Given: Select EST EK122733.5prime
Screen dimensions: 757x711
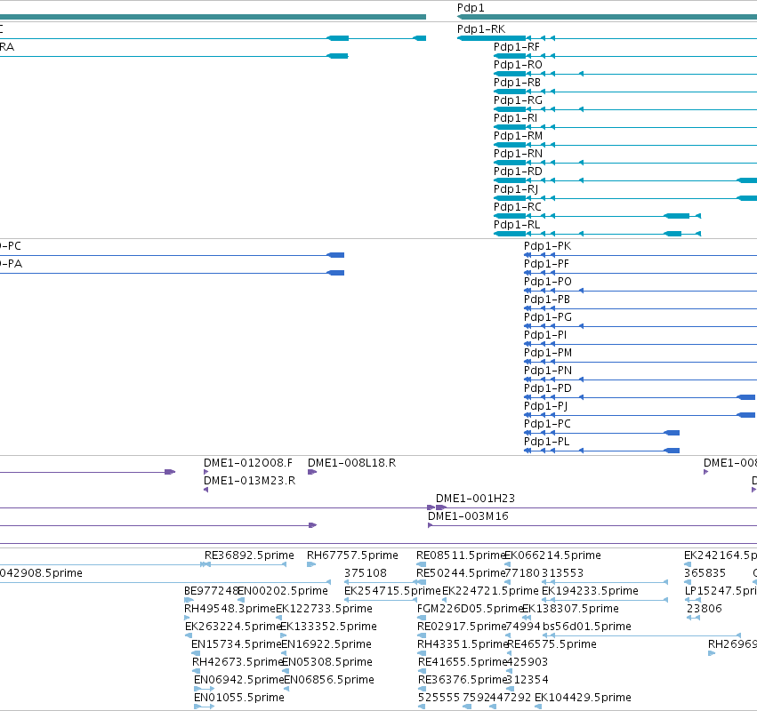Looking at the screenshot, I should point(324,609).
